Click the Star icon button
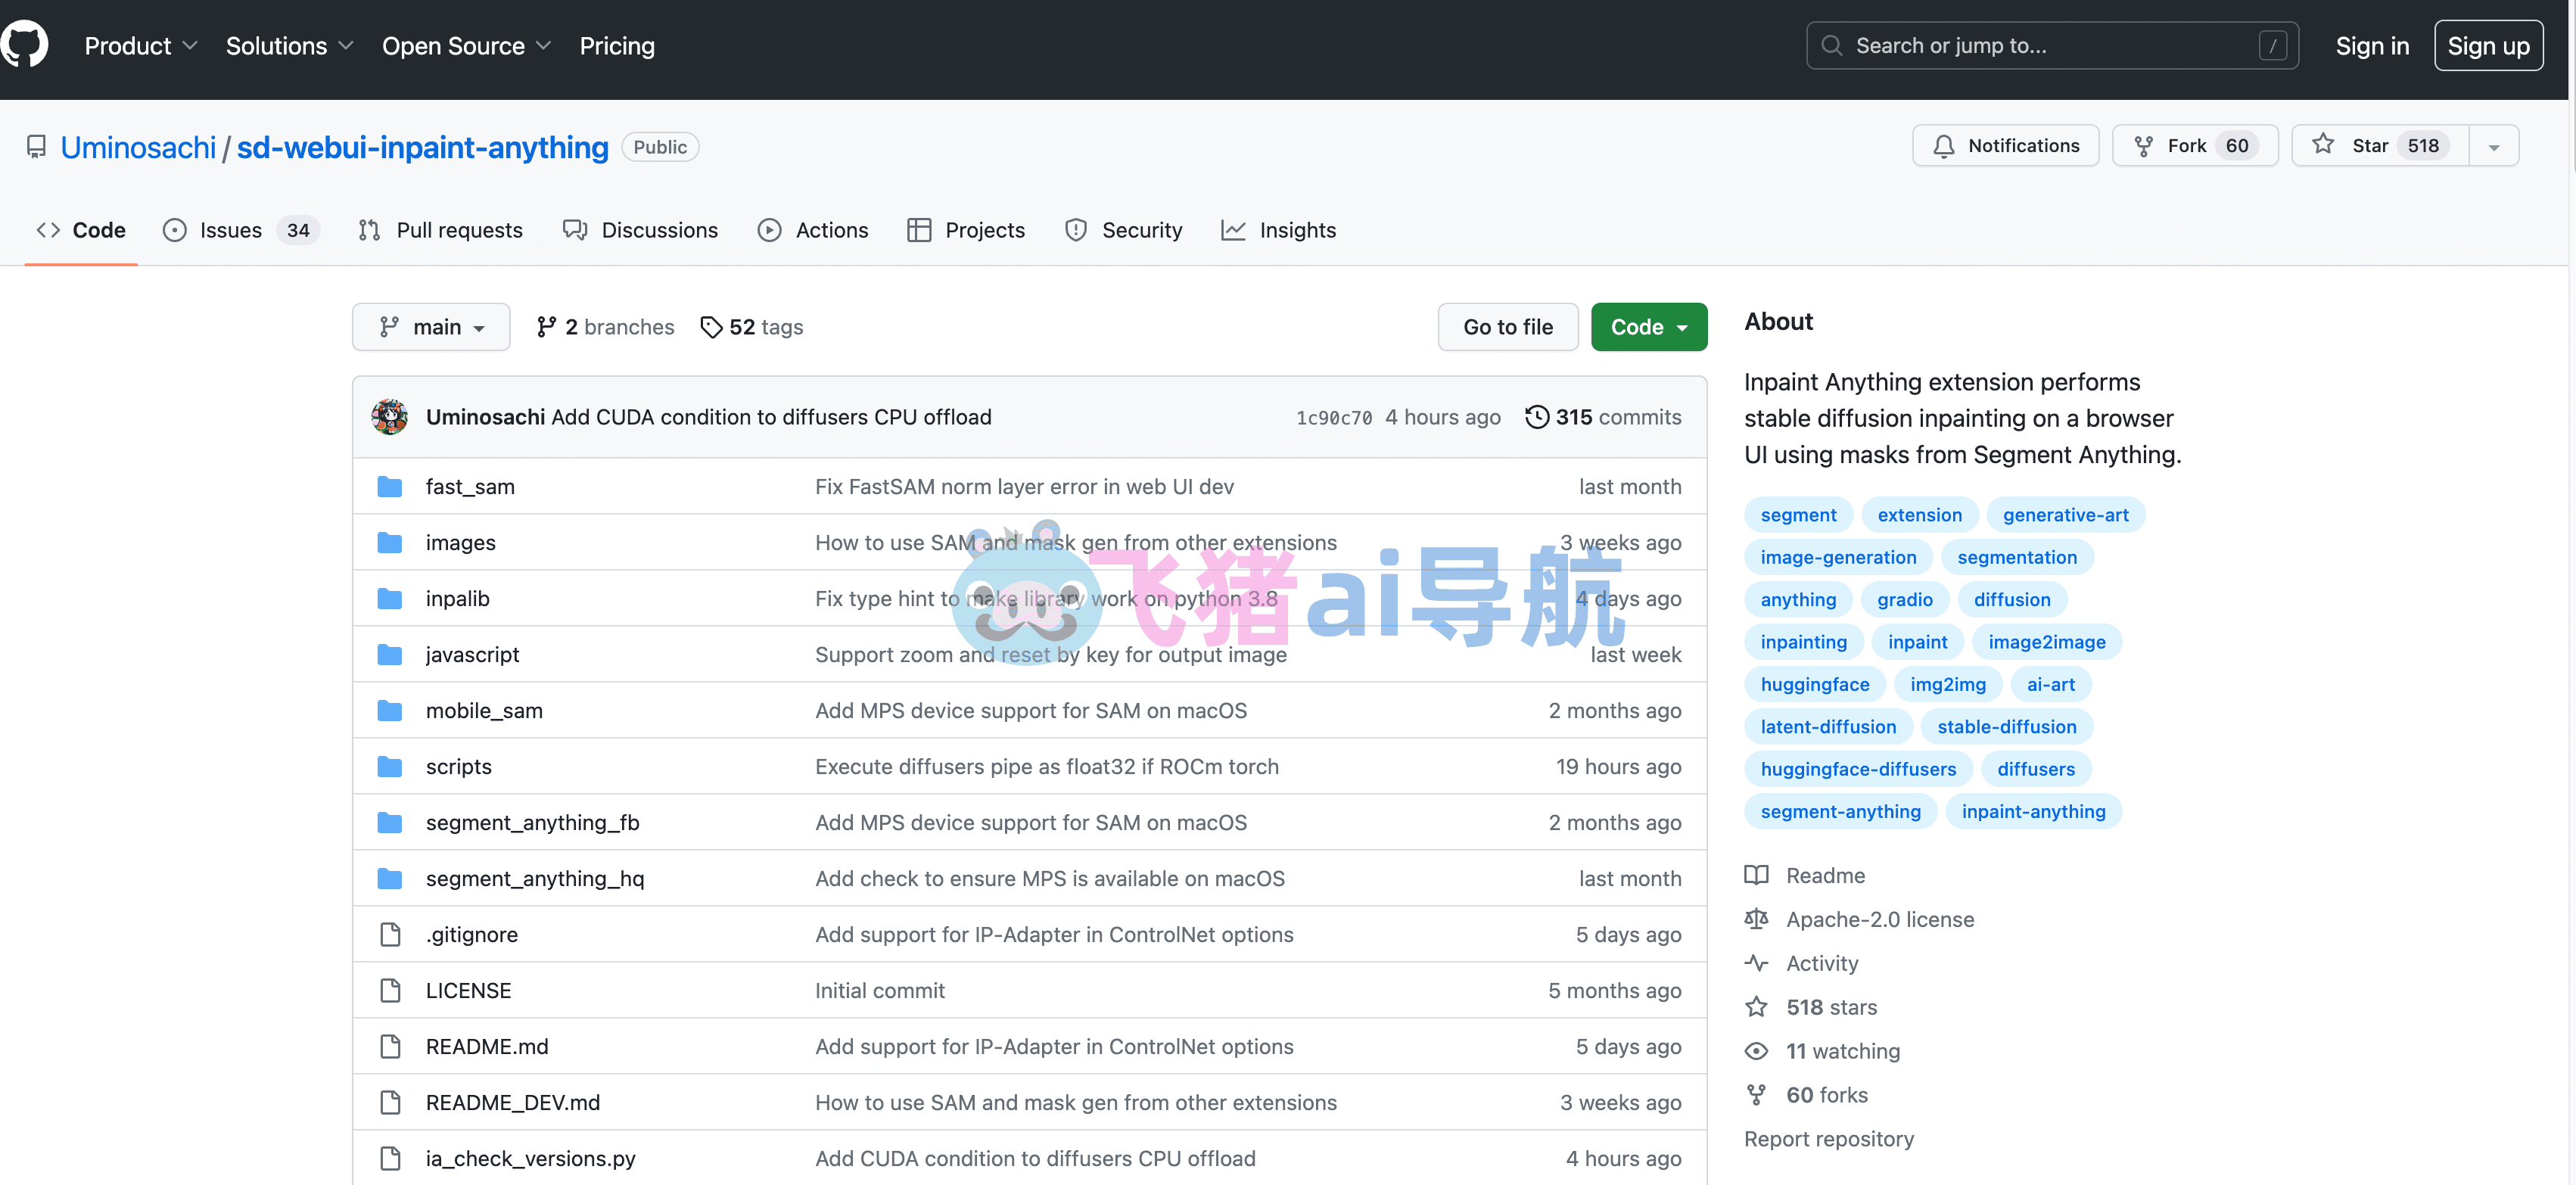 click(2323, 145)
